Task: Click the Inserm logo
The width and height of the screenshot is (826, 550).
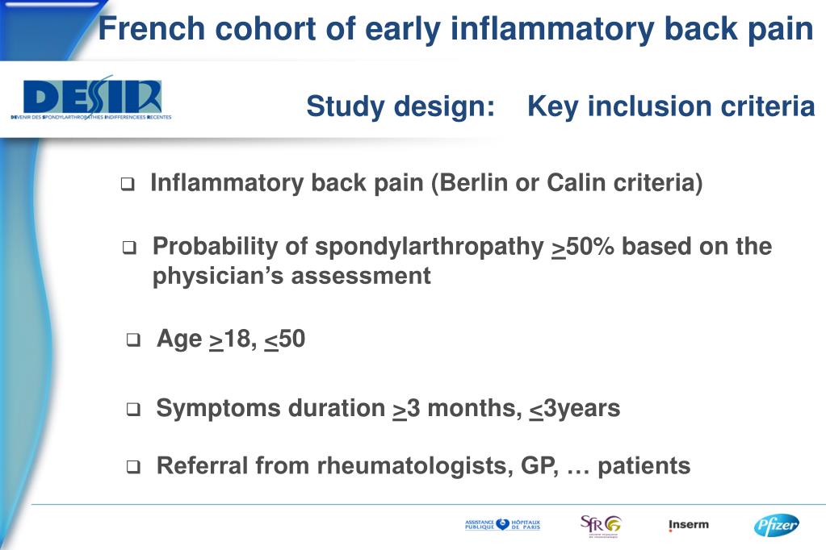Action: (x=689, y=525)
